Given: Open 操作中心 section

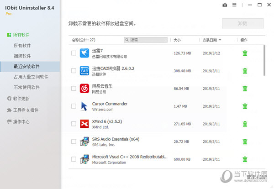Looking at the screenshot, I should 18,122.
